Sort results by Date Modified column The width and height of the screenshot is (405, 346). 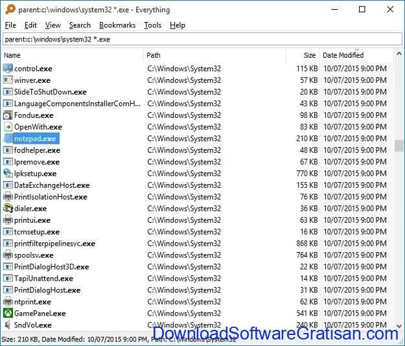[356, 55]
